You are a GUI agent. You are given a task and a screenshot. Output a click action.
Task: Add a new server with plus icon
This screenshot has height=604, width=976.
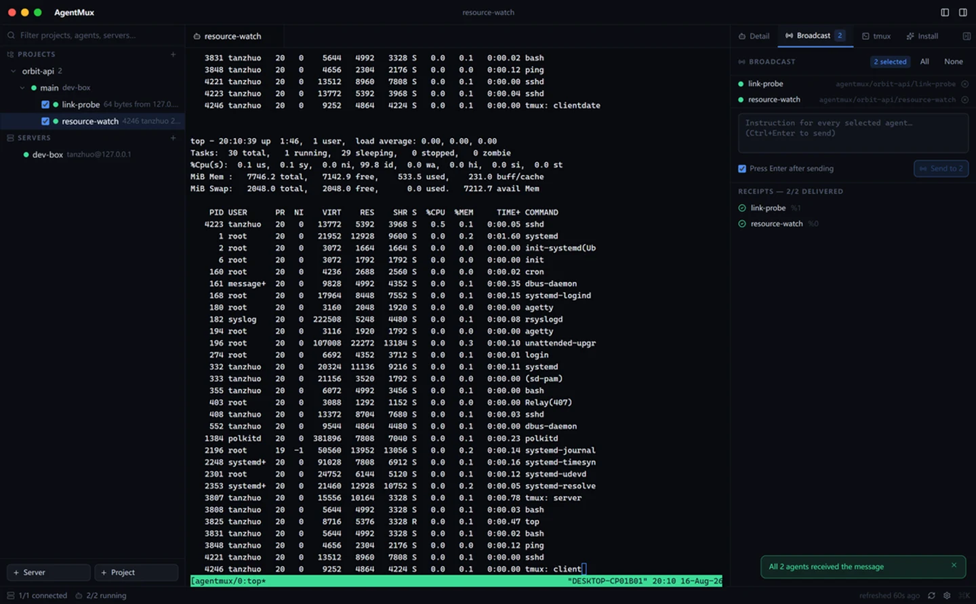(173, 138)
